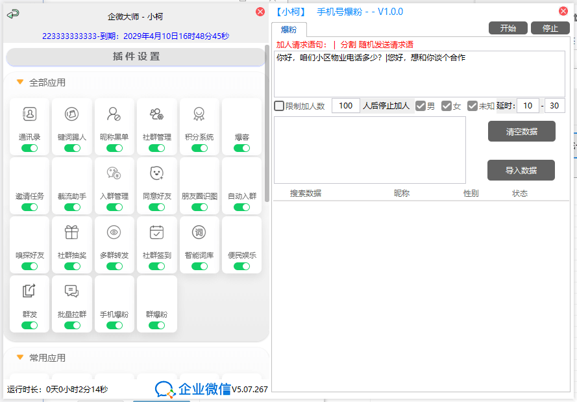Open the 键词踢人 keyword kick icon

pyautogui.click(x=72, y=114)
